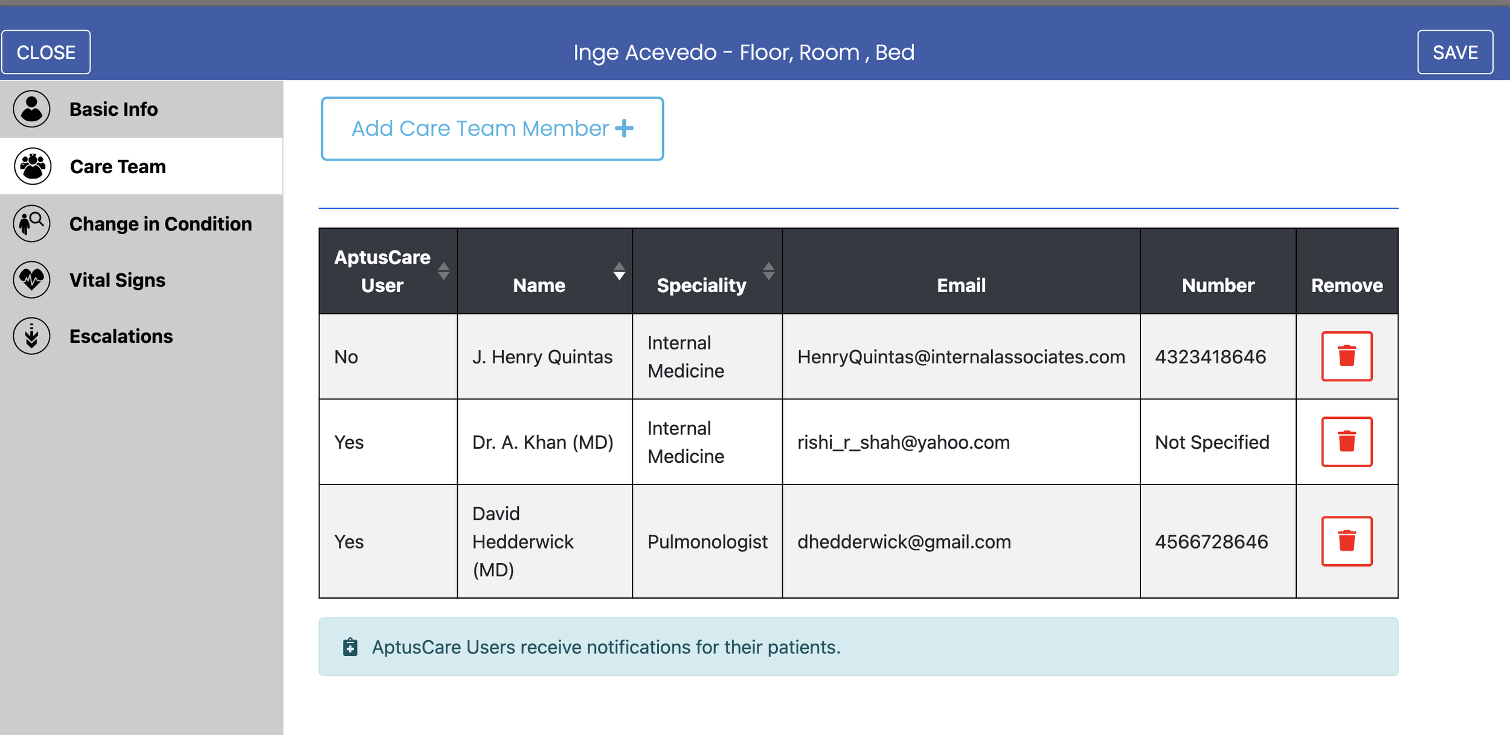The height and width of the screenshot is (735, 1510).
Task: Remove David Hedderwick using the trash icon
Action: (x=1346, y=541)
